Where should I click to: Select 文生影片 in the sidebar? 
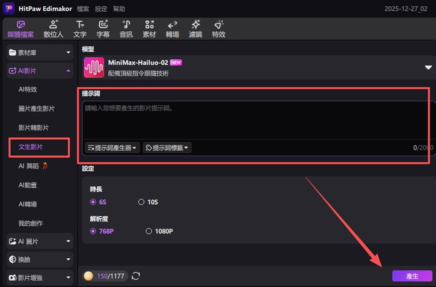(x=35, y=147)
